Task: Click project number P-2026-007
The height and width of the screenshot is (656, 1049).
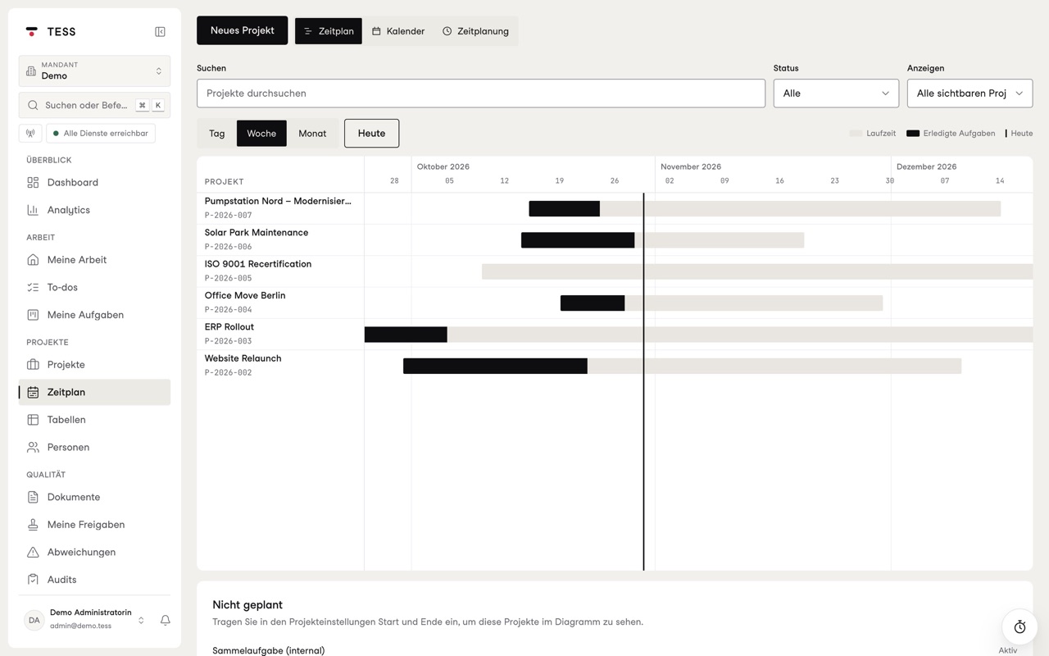Action: tap(229, 216)
